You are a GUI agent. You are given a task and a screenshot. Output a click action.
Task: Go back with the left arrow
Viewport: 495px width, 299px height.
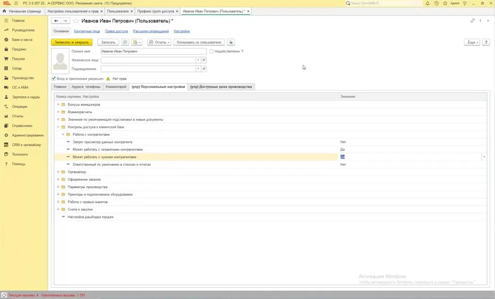pyautogui.click(x=56, y=21)
